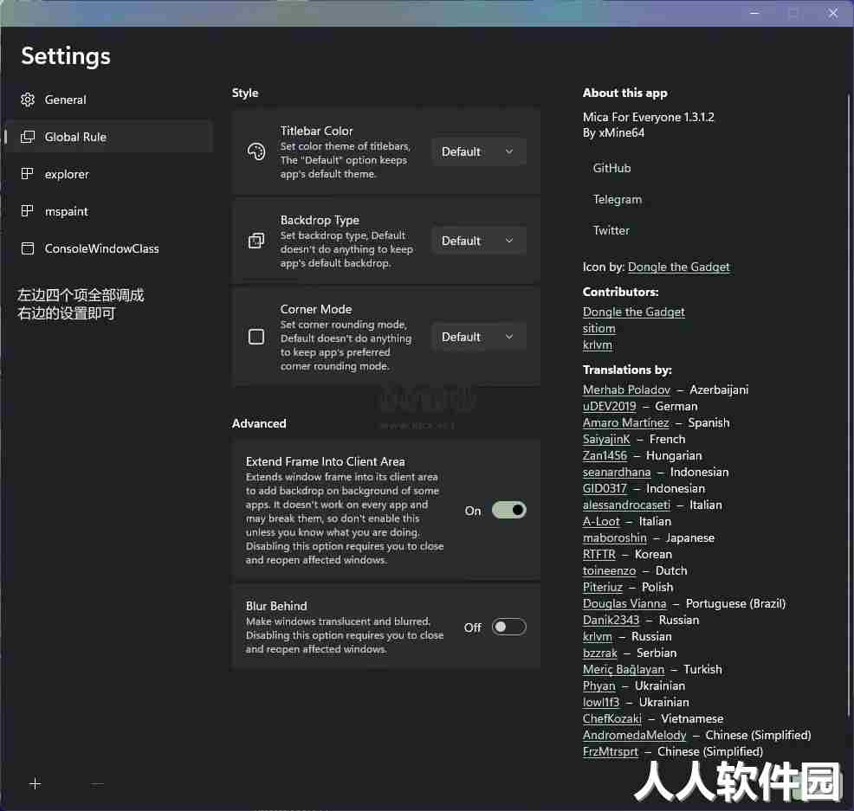Image resolution: width=854 pixels, height=811 pixels.
Task: Click the explorer rule icon in sidebar
Action: [x=27, y=174]
